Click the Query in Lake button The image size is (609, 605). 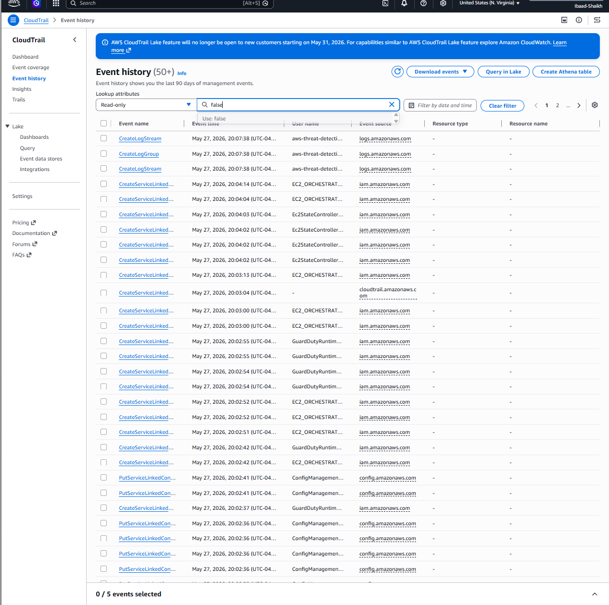(503, 72)
